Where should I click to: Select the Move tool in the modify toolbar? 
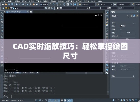[x=107, y=28]
